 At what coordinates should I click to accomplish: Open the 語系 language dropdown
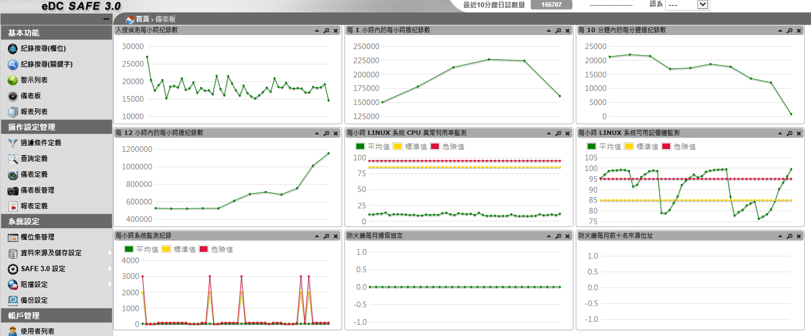(702, 5)
